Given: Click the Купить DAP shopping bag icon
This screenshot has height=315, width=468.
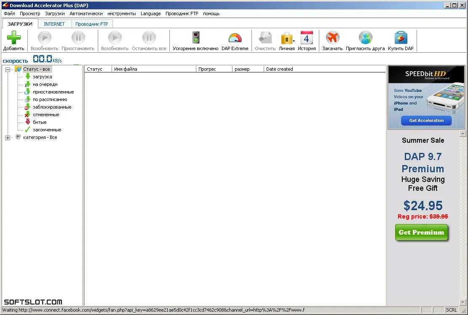Looking at the screenshot, I should (x=401, y=38).
